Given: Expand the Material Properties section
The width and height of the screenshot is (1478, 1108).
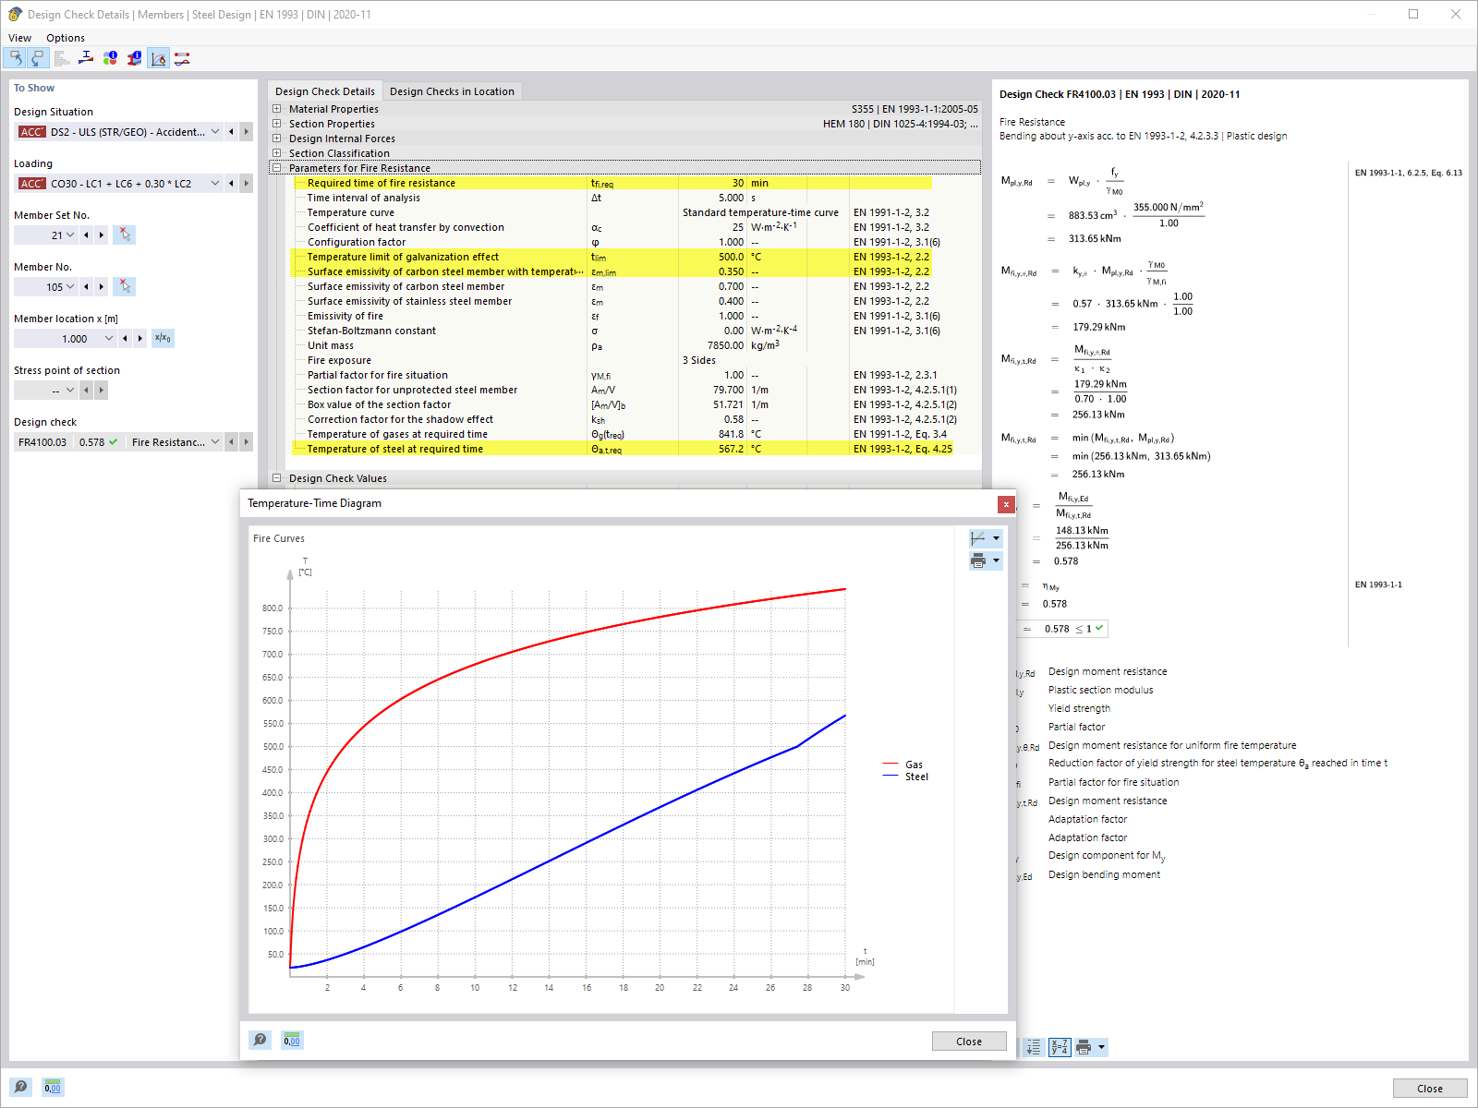Looking at the screenshot, I should pyautogui.click(x=276, y=108).
